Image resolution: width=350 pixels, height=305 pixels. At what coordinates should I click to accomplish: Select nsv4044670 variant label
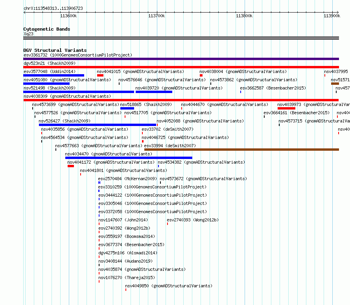point(224,104)
